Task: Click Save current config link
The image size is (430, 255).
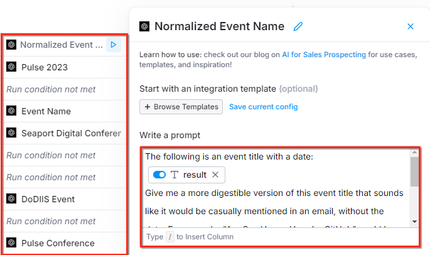Action: pyautogui.click(x=263, y=107)
